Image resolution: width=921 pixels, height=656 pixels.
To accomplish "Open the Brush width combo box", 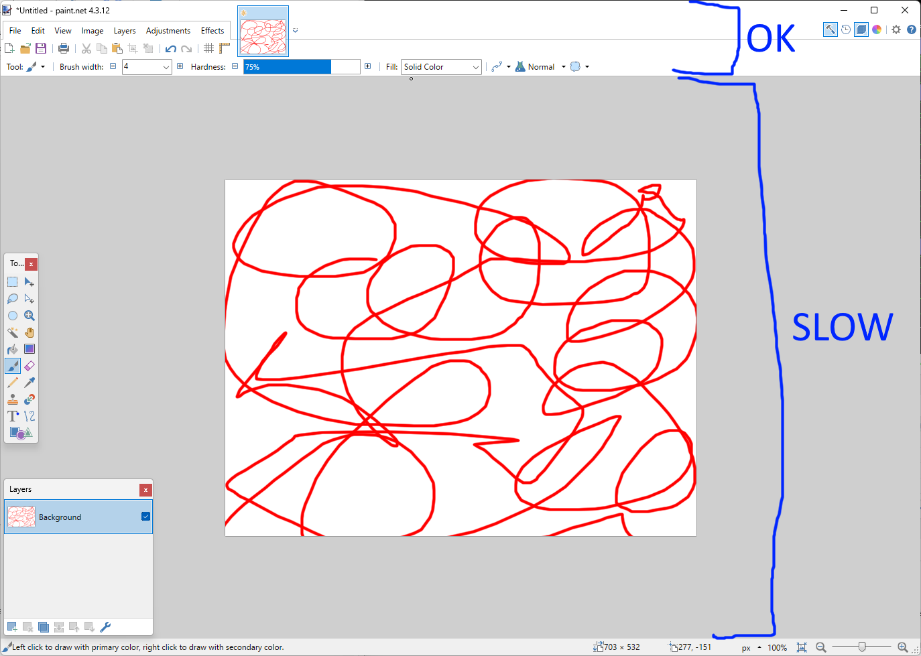I will (x=147, y=67).
